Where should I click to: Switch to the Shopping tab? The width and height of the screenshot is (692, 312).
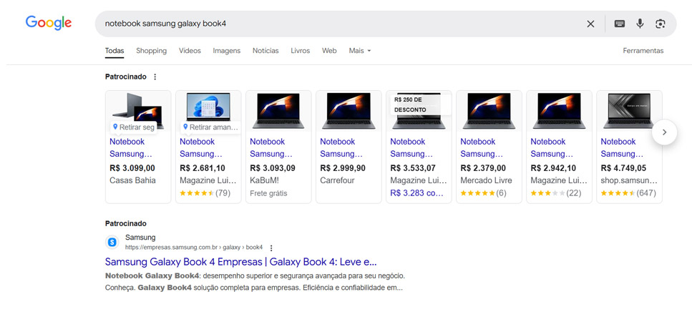point(152,51)
